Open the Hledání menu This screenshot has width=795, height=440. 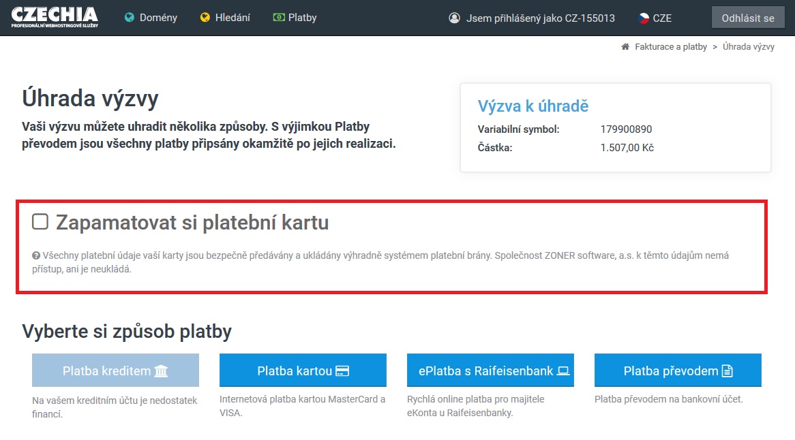(233, 18)
